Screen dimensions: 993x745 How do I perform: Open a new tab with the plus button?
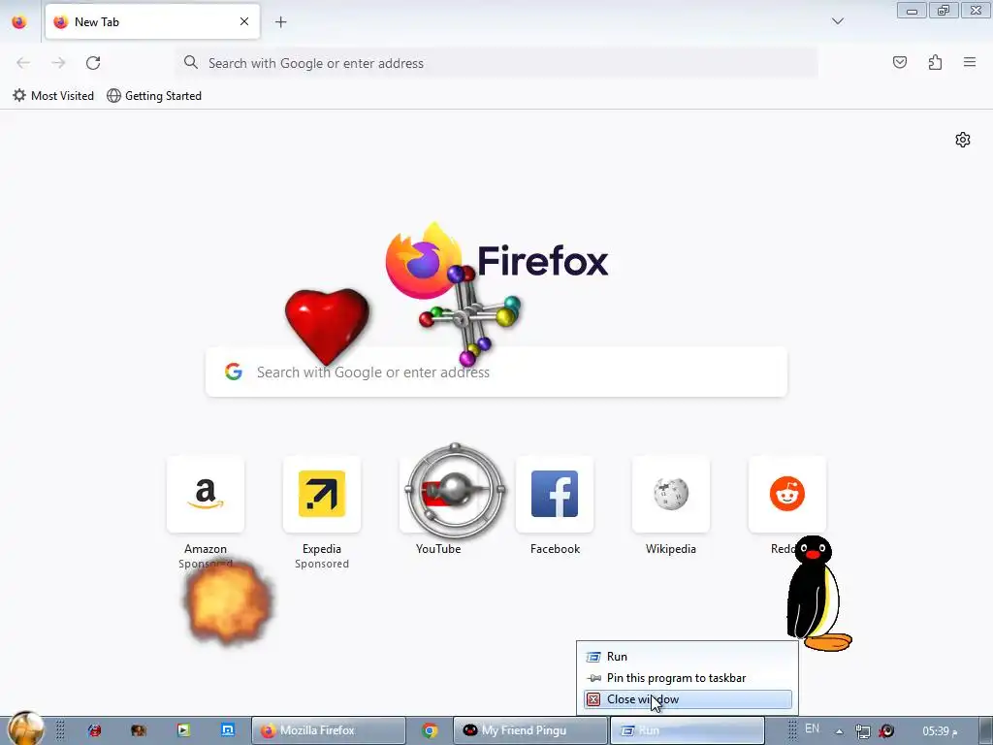(x=280, y=22)
